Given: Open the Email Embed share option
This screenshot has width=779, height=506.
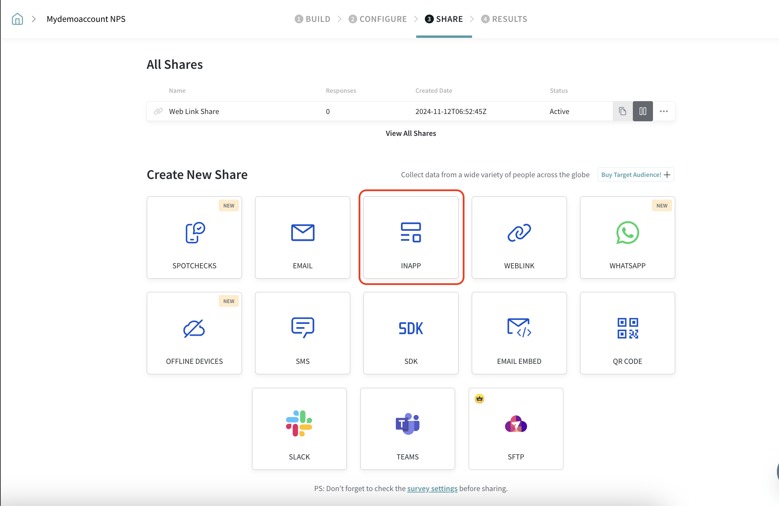Looking at the screenshot, I should coord(519,333).
